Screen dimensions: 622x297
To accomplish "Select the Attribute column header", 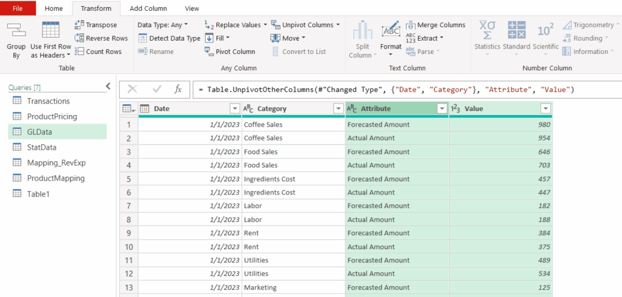I will point(397,109).
